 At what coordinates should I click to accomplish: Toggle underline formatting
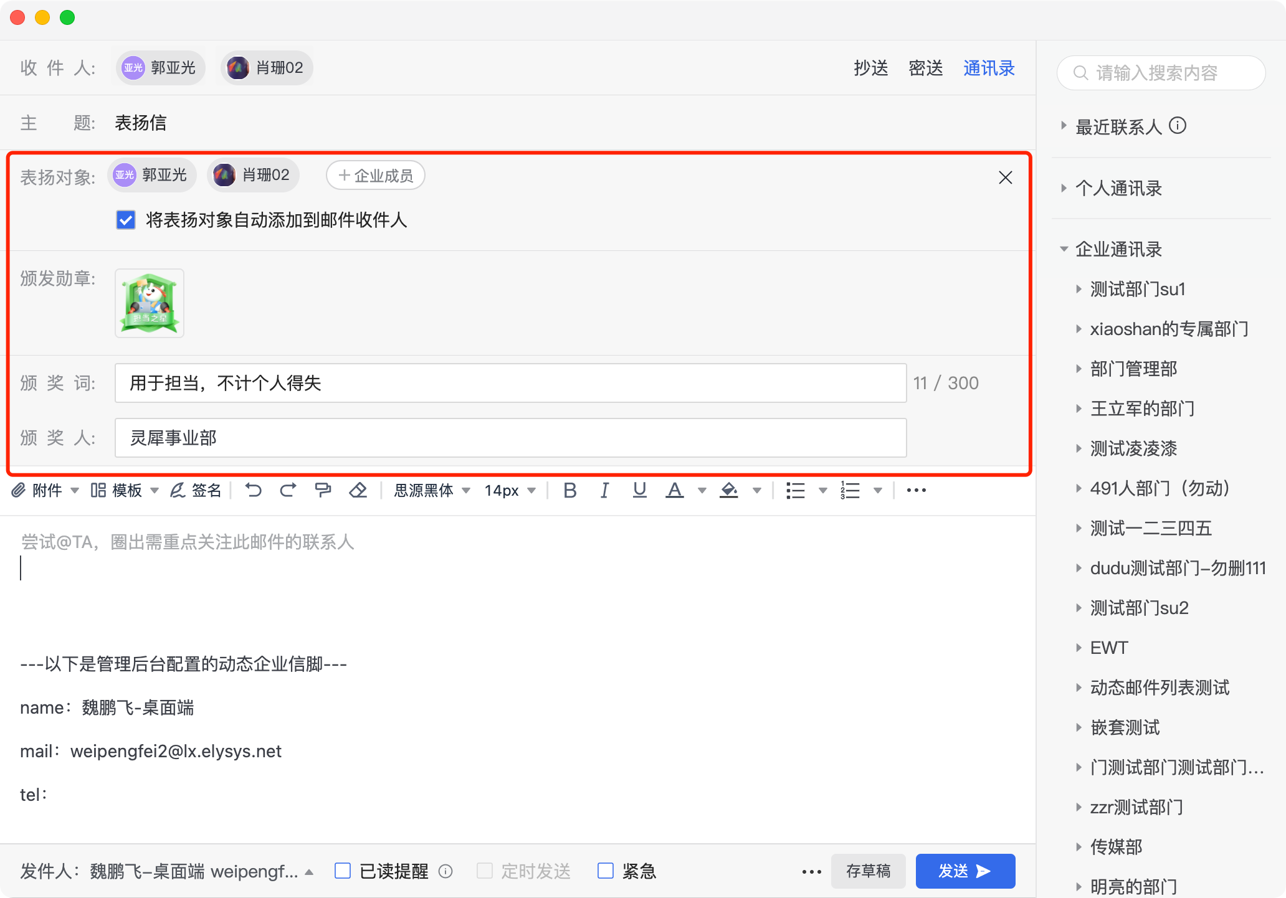tap(639, 491)
